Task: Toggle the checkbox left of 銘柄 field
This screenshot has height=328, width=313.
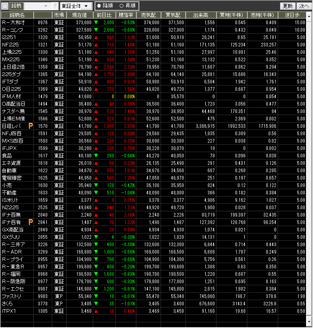Action: 5,6
